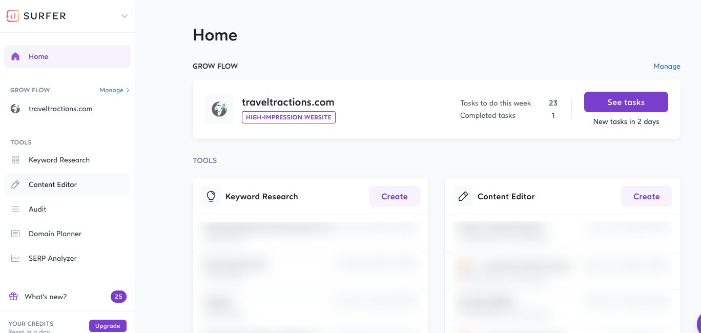Click the traveltractions.com globe icon in the sidebar
The width and height of the screenshot is (701, 333).
coord(15,109)
